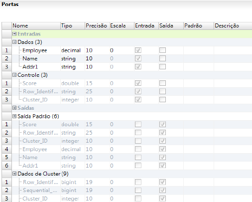The height and width of the screenshot is (202, 252).
Task: Click the Descrição column header
Action: pos(233,26)
